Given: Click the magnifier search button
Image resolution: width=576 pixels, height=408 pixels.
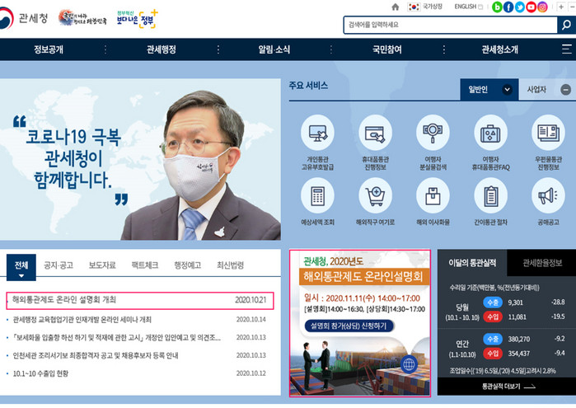Looking at the screenshot, I should click(x=565, y=26).
